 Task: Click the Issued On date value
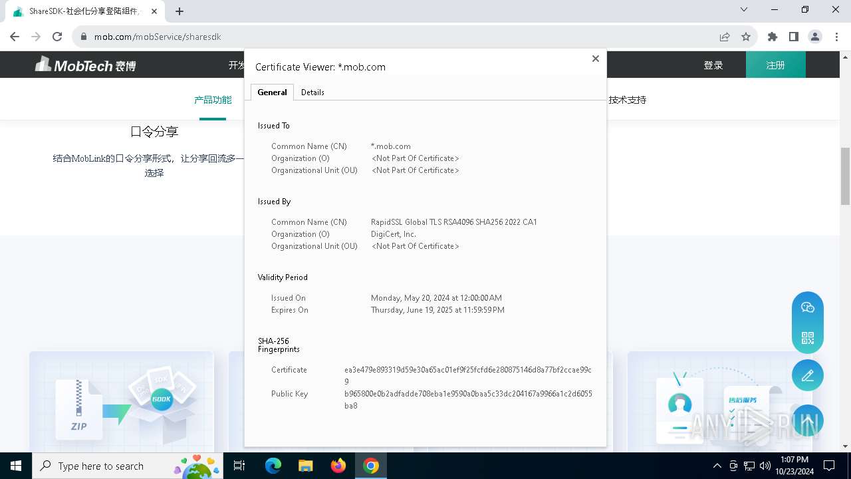(436, 298)
